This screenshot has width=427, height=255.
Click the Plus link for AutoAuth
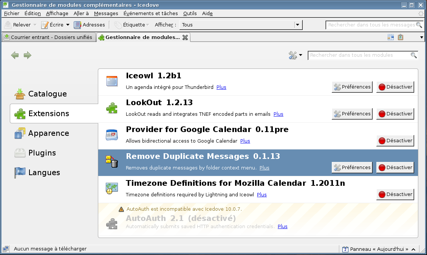[282, 227]
